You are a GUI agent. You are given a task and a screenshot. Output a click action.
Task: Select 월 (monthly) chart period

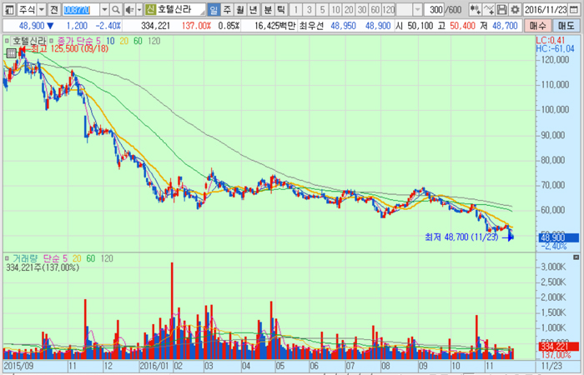[241, 10]
